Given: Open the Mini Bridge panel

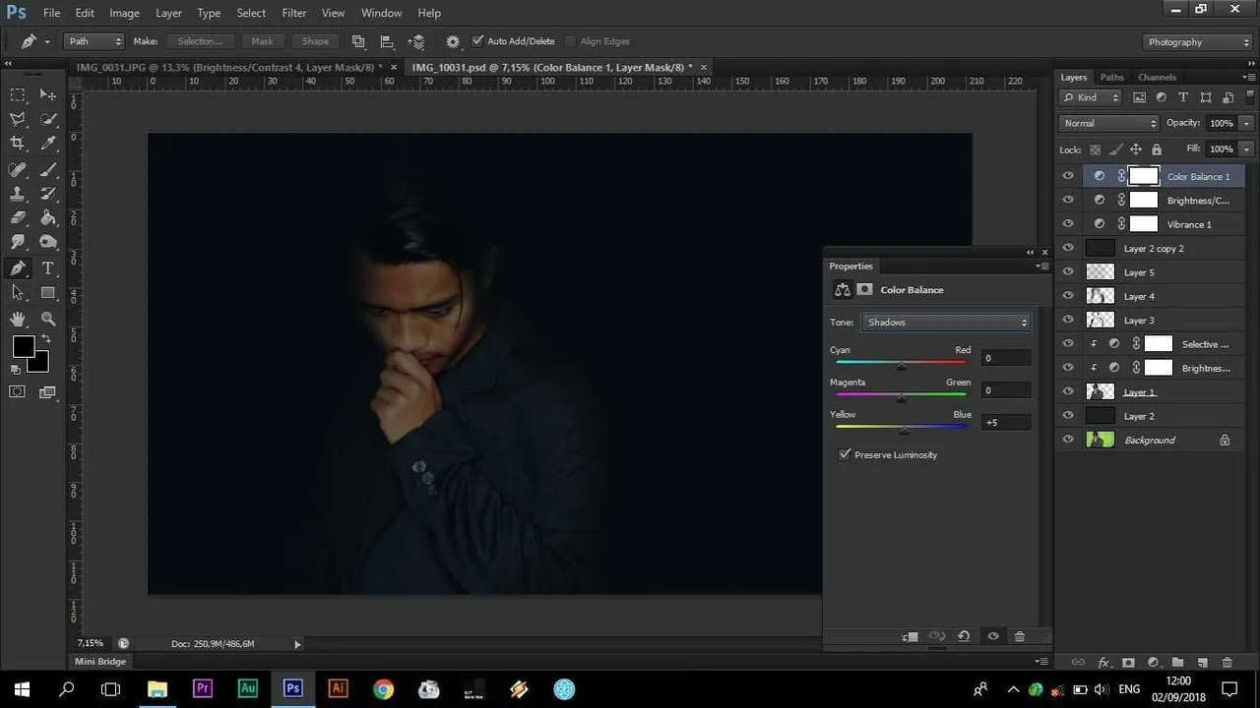Looking at the screenshot, I should click(x=100, y=662).
